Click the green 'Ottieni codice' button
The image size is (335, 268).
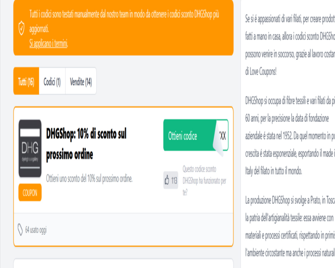(x=196, y=135)
